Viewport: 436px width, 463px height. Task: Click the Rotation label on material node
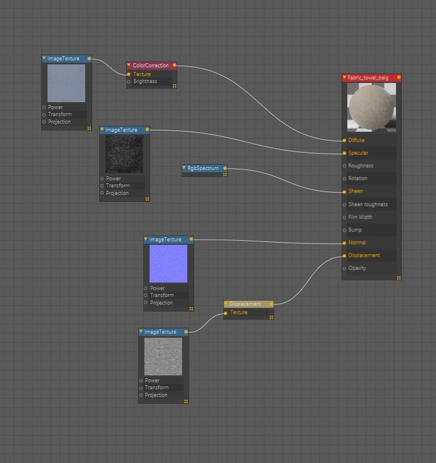358,178
